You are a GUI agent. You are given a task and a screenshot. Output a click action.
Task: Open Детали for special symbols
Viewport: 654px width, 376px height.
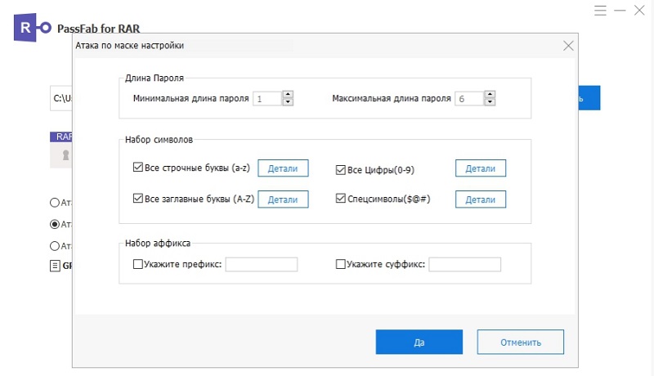tap(481, 199)
